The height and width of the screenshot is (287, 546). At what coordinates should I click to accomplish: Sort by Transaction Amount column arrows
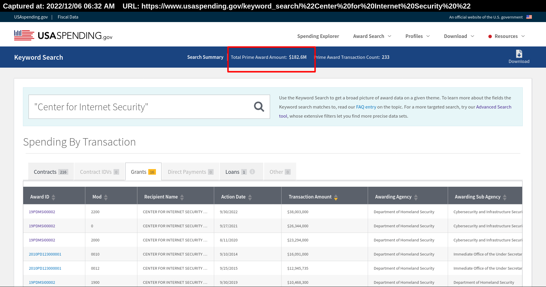click(336, 197)
